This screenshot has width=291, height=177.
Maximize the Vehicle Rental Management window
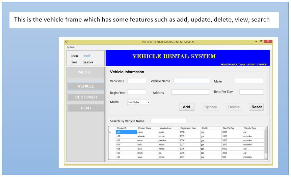click(x=261, y=41)
